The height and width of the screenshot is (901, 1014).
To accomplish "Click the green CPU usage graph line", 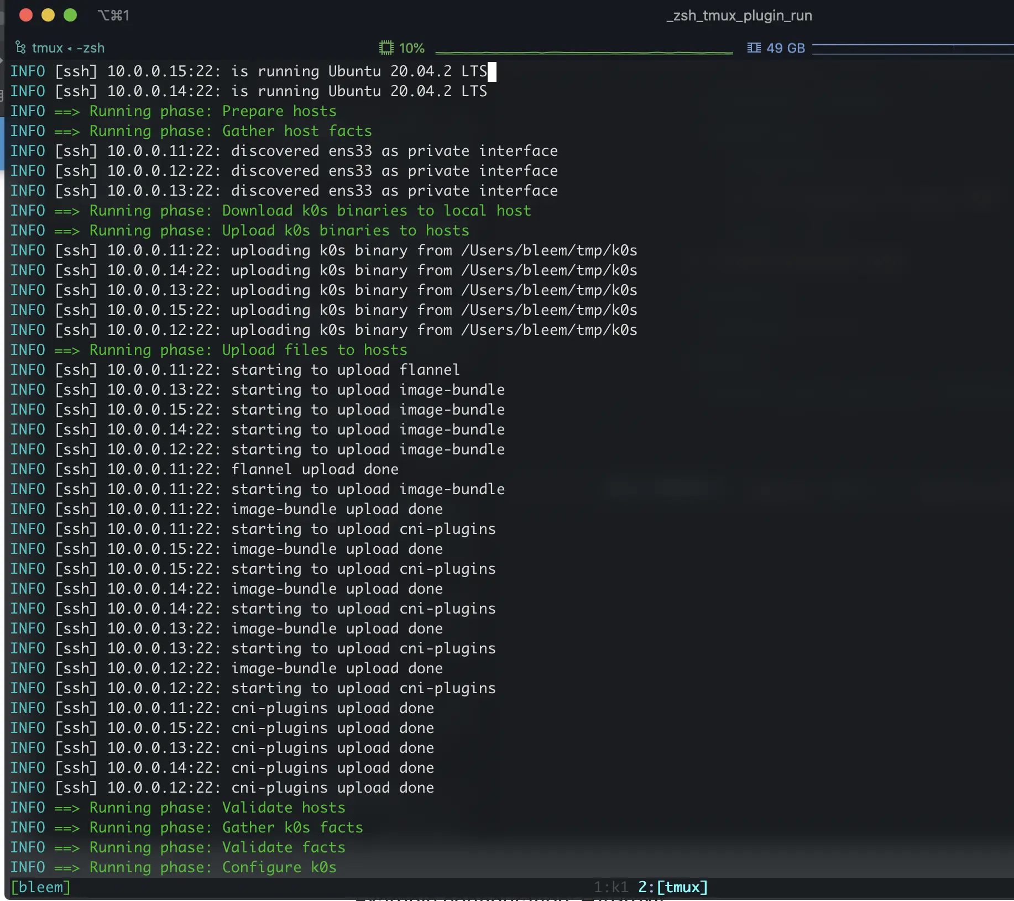I will 584,53.
